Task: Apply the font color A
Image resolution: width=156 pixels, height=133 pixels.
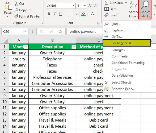Action: point(92,14)
